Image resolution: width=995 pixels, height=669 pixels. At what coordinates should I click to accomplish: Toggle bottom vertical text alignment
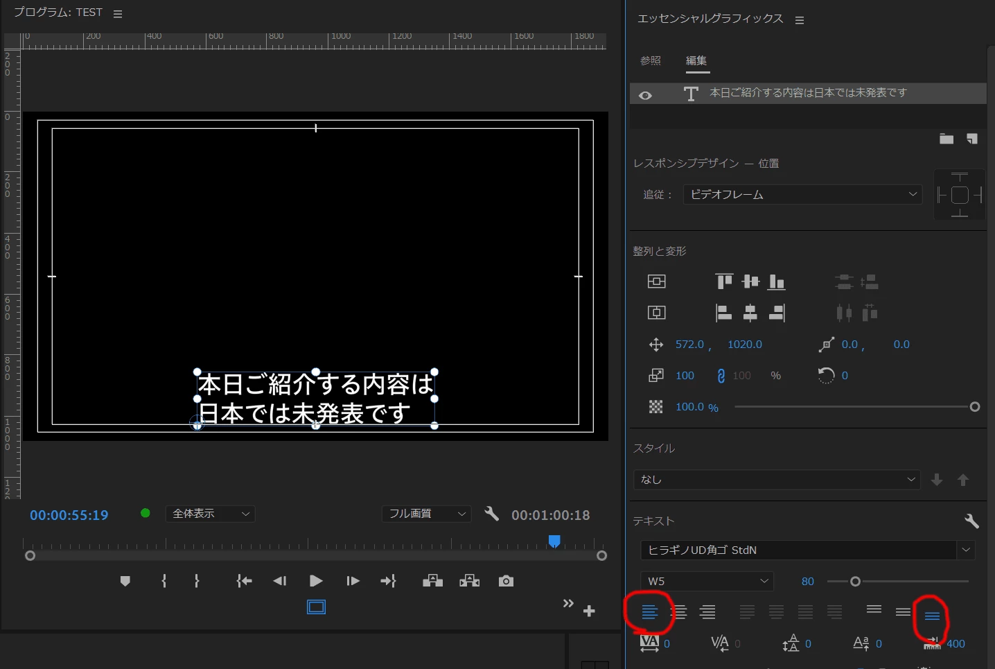point(932,616)
